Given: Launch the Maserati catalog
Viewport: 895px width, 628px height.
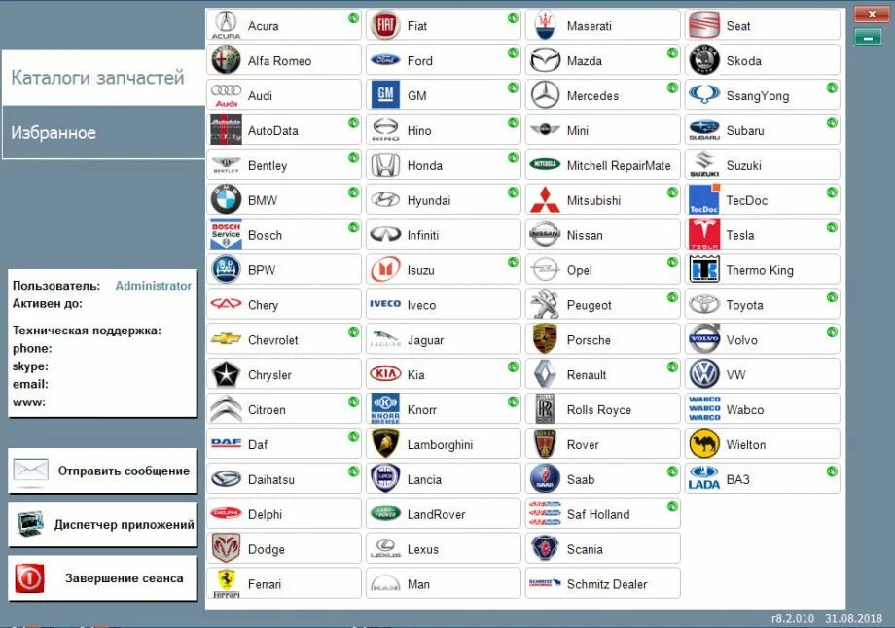Looking at the screenshot, I should [603, 25].
